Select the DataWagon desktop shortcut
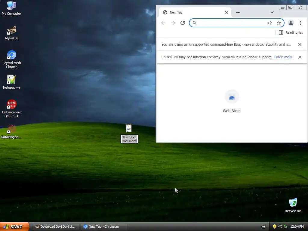 click(11, 132)
